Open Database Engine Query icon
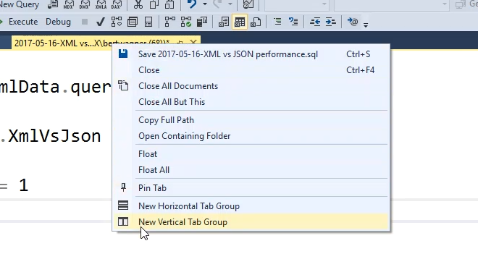478x267 pixels. pos(53,4)
